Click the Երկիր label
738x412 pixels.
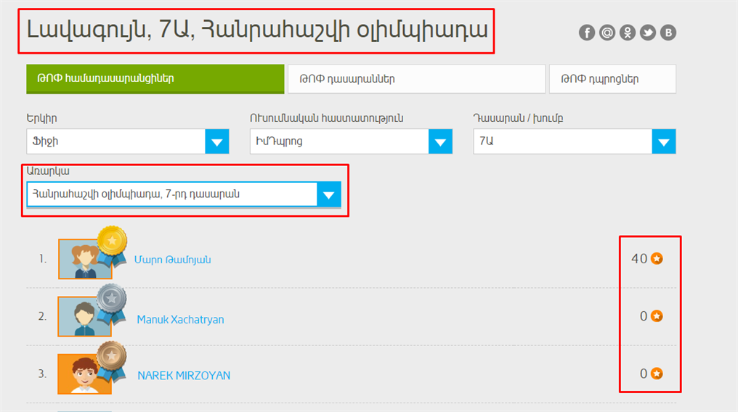[41, 118]
